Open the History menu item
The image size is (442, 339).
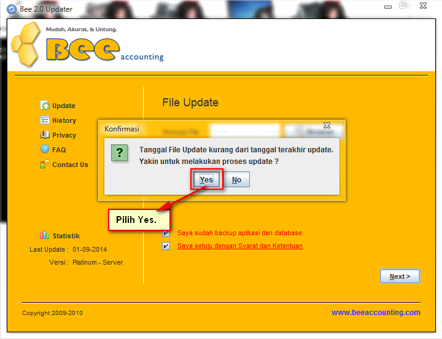pos(64,120)
